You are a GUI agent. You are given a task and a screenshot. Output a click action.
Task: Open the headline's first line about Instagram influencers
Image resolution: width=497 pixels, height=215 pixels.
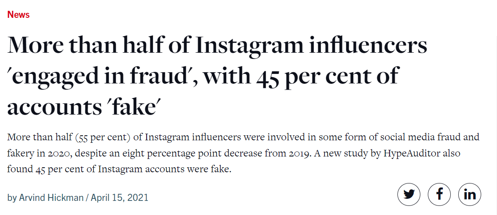[x=217, y=45]
